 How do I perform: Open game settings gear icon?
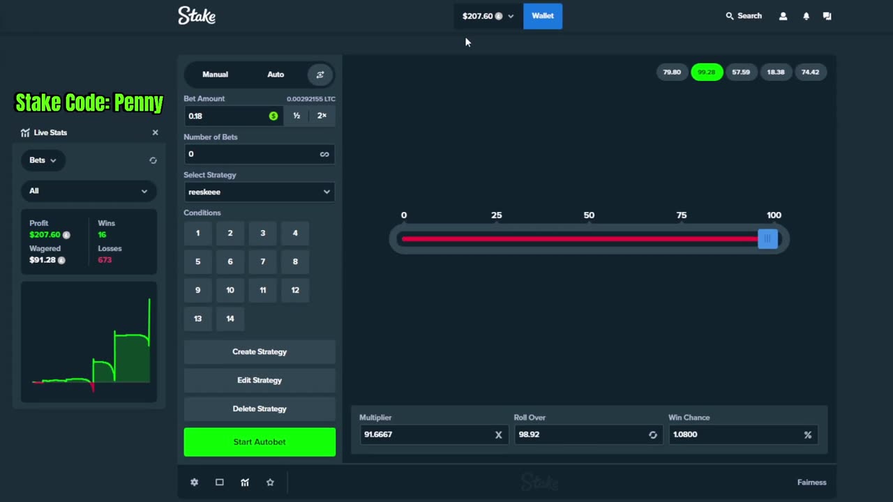194,482
